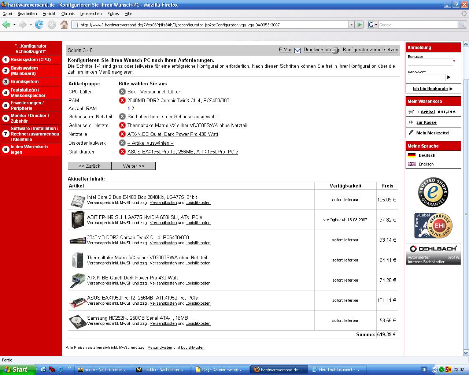
Task: Open the Chronik menu
Action: (x=68, y=14)
